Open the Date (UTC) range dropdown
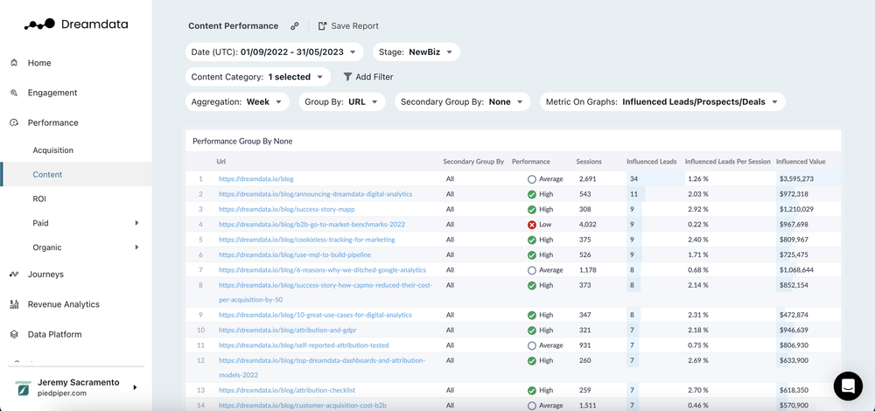 coord(274,52)
